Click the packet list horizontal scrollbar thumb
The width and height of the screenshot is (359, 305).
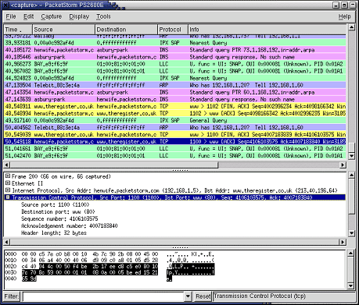coord(114,165)
